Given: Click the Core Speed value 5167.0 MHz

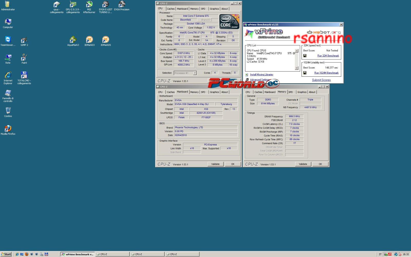Looking at the screenshot, I should (184, 53).
